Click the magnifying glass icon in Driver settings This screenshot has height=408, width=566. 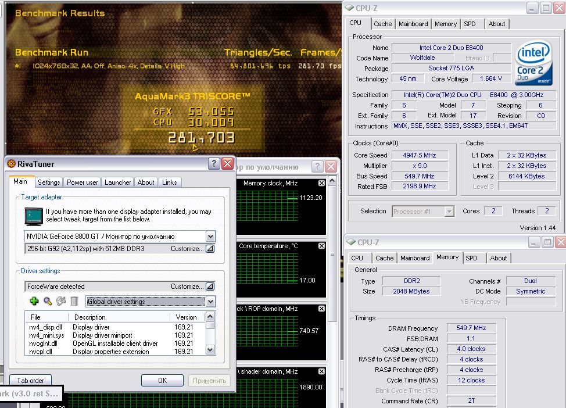48,301
